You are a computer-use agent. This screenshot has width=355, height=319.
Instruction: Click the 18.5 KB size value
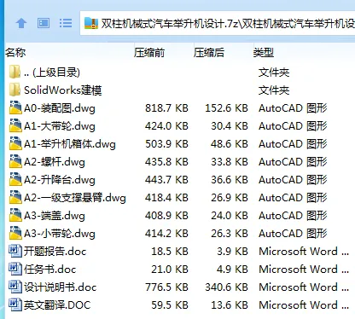pyautogui.click(x=170, y=252)
